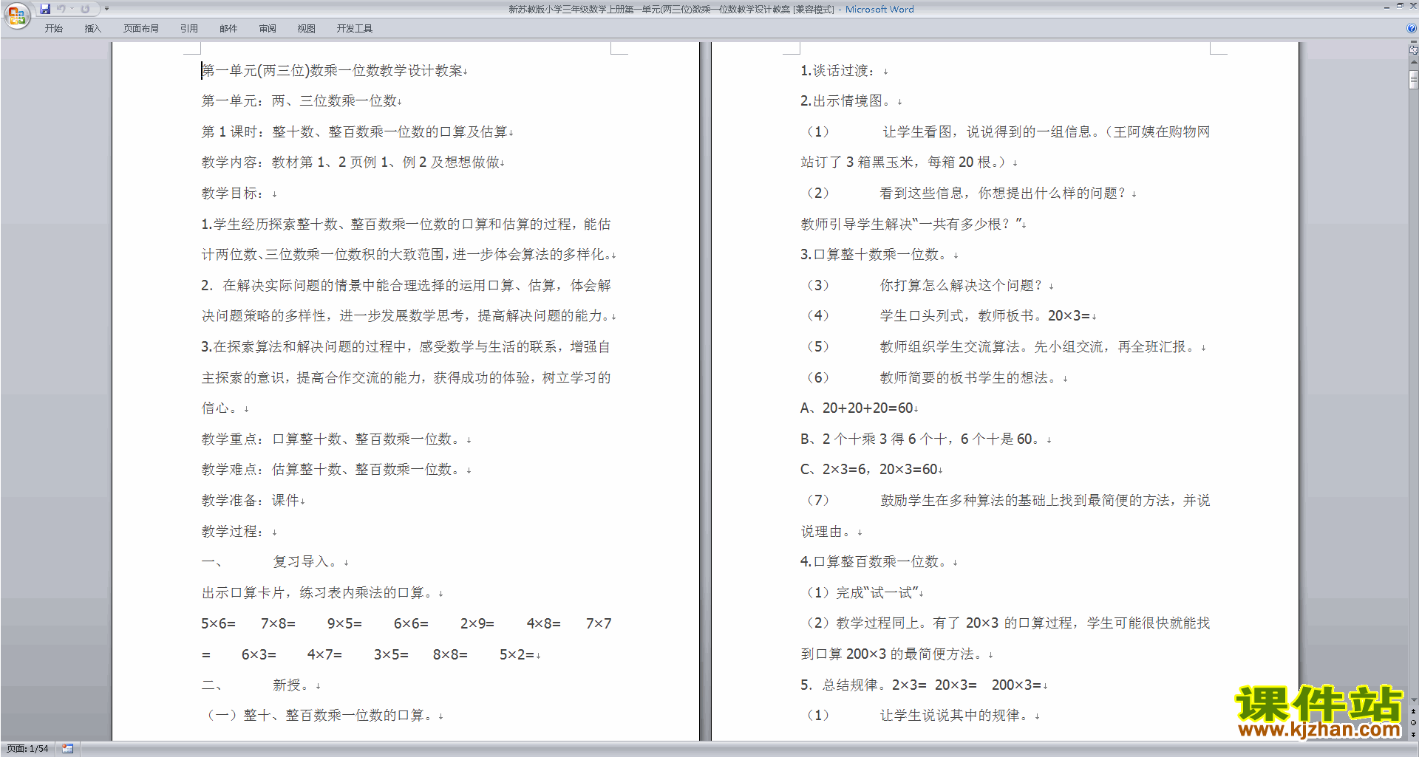Open the 邮件 ribbon tab

pyautogui.click(x=228, y=28)
